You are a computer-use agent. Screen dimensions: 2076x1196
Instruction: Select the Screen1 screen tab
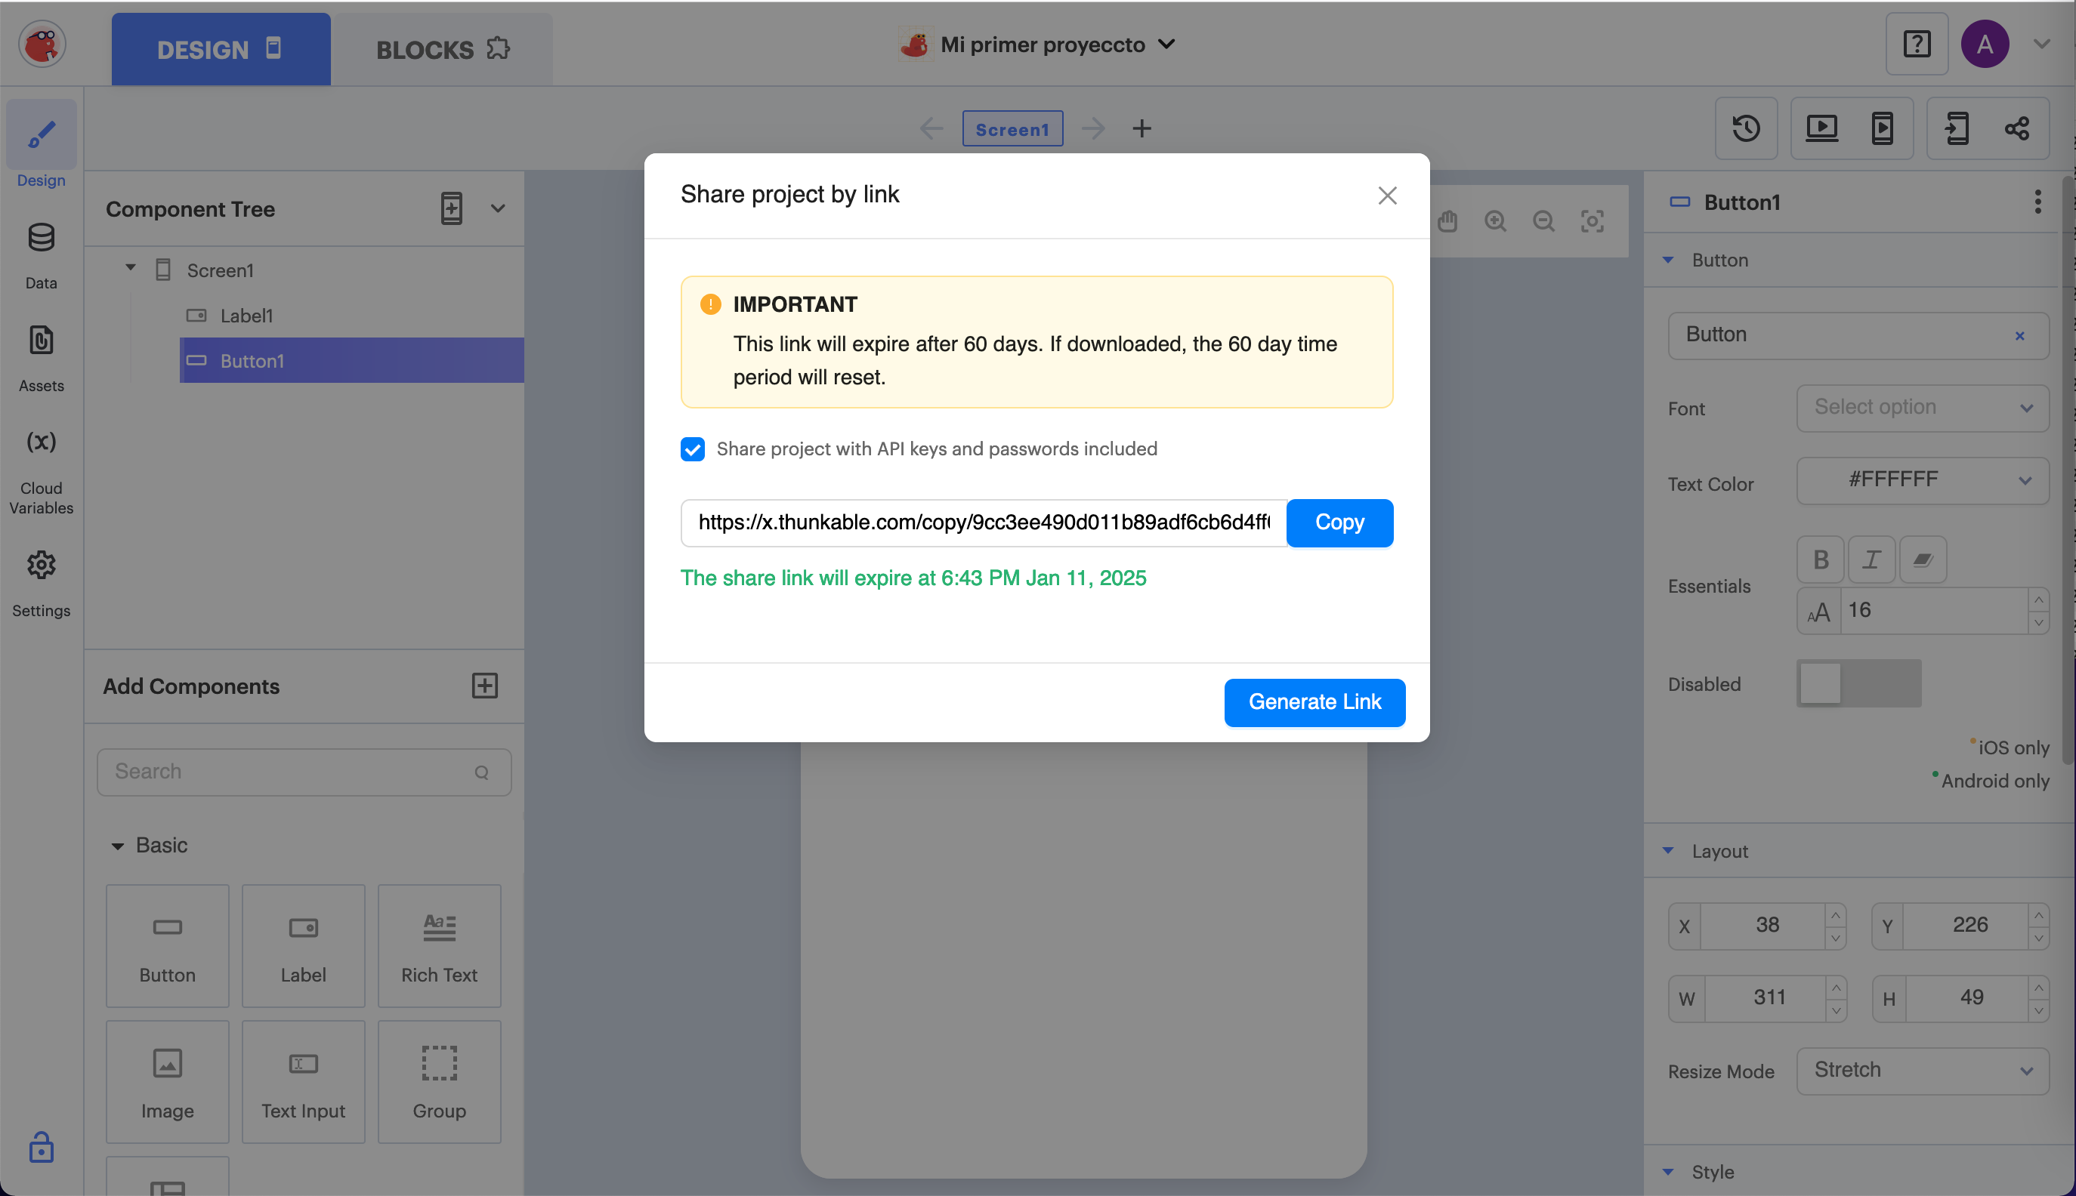click(1012, 129)
